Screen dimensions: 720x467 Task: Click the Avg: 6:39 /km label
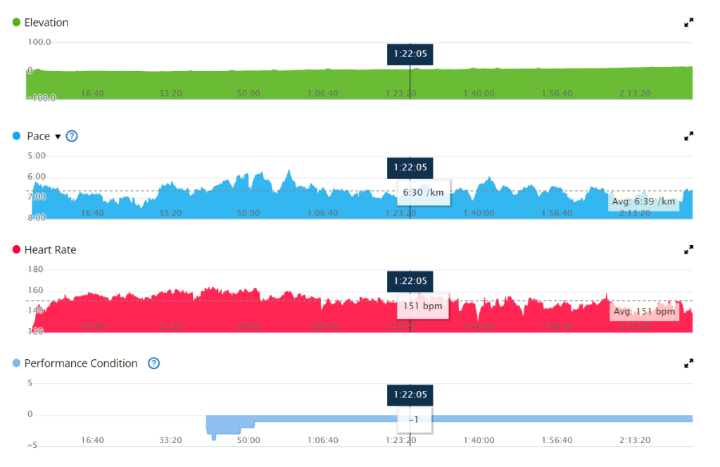point(643,201)
